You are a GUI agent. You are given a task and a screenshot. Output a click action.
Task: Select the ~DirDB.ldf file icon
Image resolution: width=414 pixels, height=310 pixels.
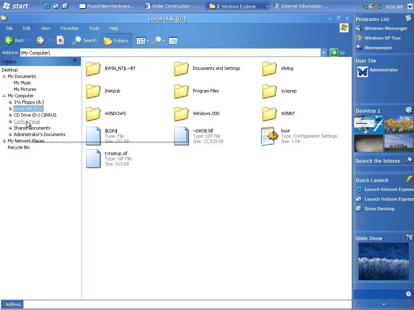coord(182,136)
